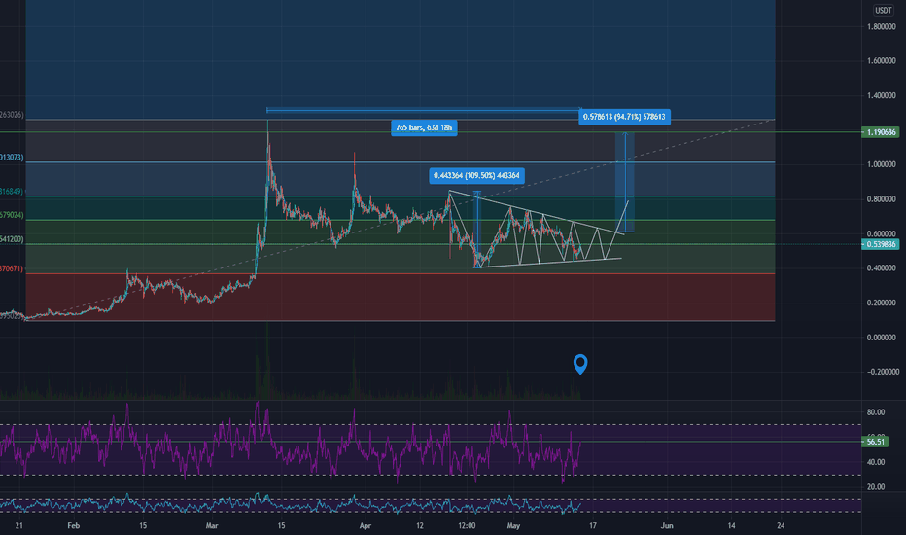906x535 pixels.
Task: Click the red Fibonacci level label ending 870671)
Action: coord(12,268)
